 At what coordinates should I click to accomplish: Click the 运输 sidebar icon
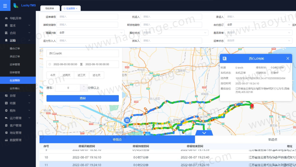click(6, 40)
